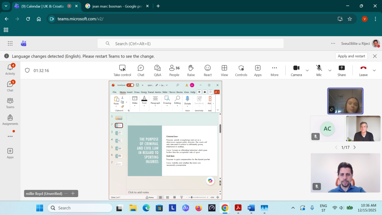The height and width of the screenshot is (215, 382).
Task: Switch to the jean marc bosman browser tab
Action: (116, 6)
